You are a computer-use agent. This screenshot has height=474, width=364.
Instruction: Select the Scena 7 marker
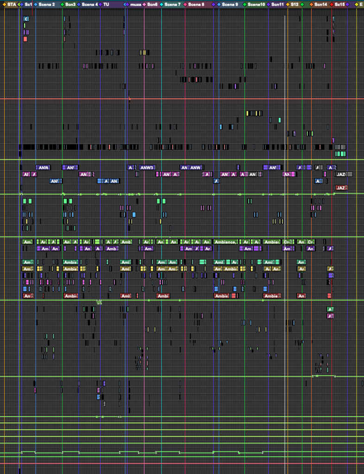[x=172, y=4]
